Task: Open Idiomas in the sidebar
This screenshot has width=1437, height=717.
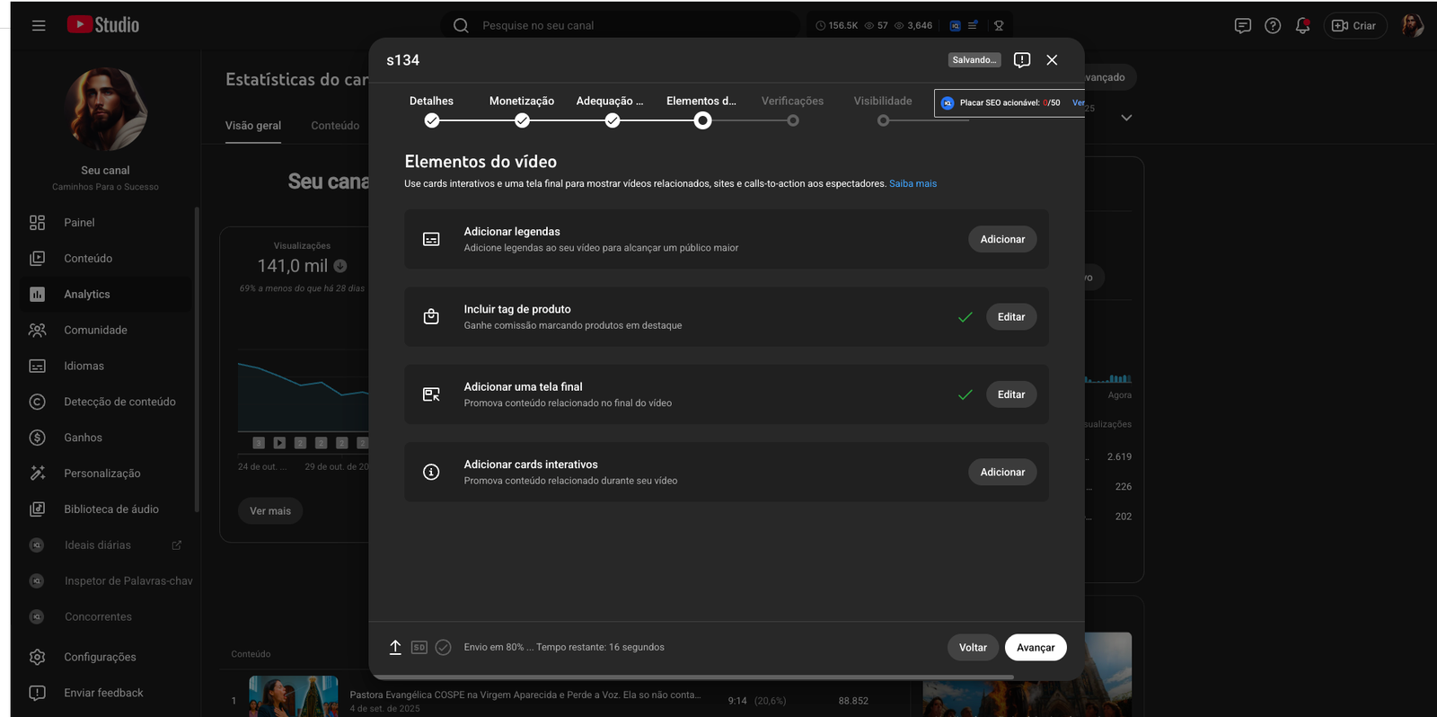Action: point(106,367)
